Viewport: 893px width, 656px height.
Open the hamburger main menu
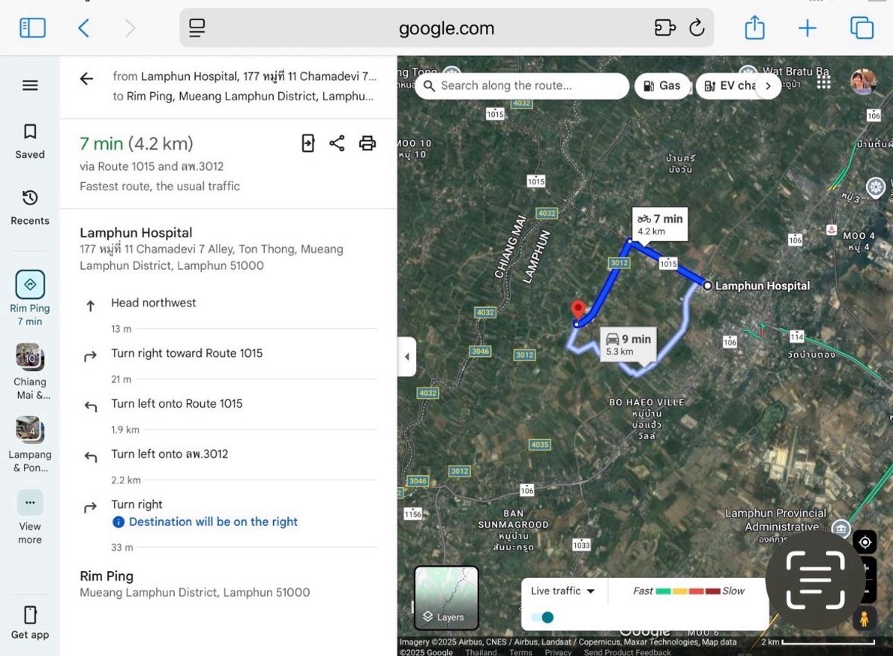(x=30, y=86)
